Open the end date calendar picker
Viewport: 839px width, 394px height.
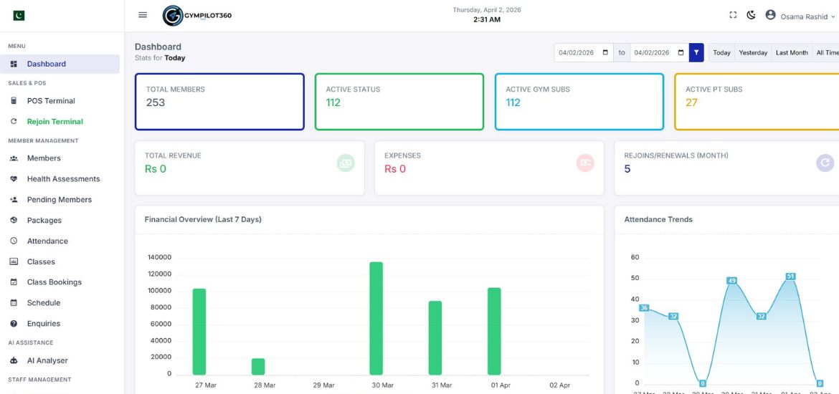coord(680,52)
